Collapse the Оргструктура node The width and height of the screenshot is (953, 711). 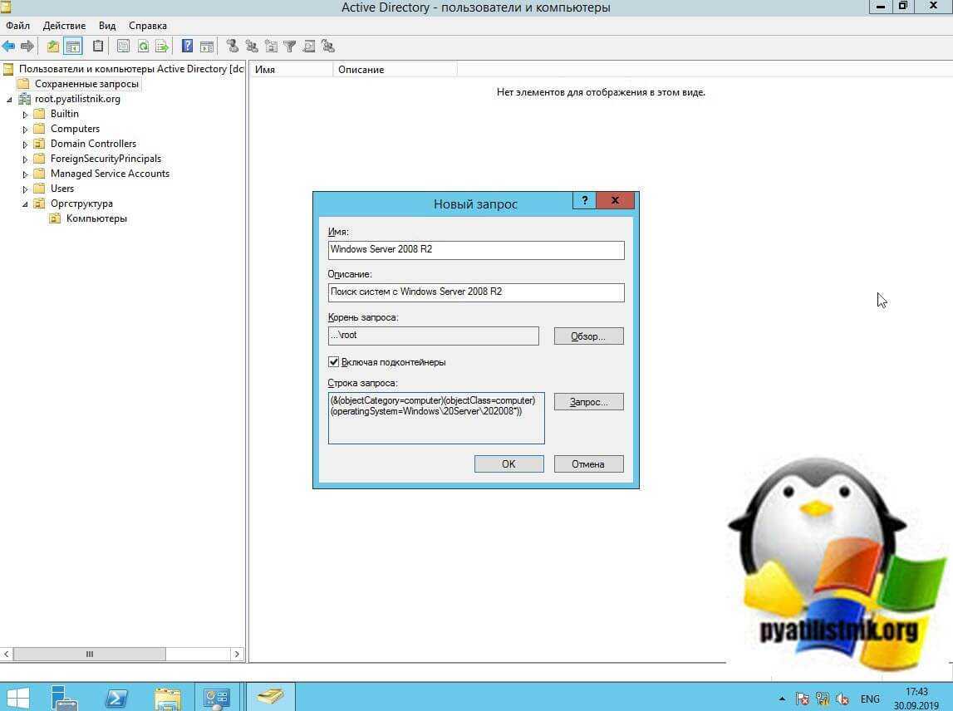[x=25, y=204]
